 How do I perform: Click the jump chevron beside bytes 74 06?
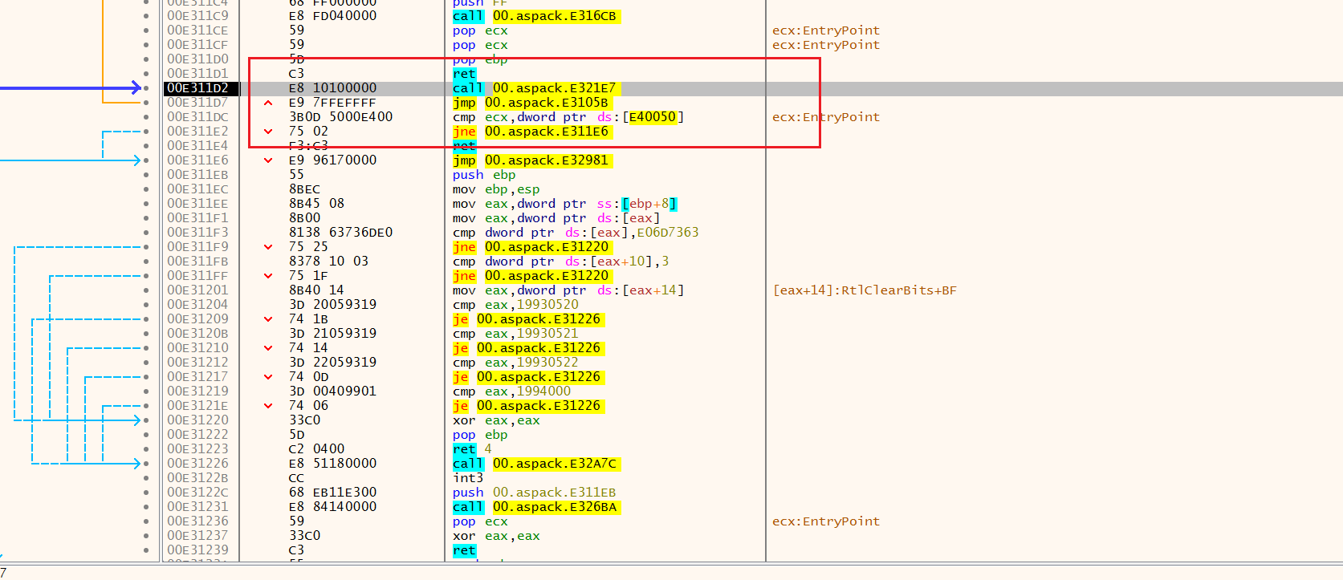click(x=268, y=406)
